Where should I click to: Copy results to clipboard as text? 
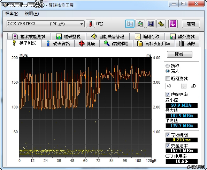pos(130,24)
